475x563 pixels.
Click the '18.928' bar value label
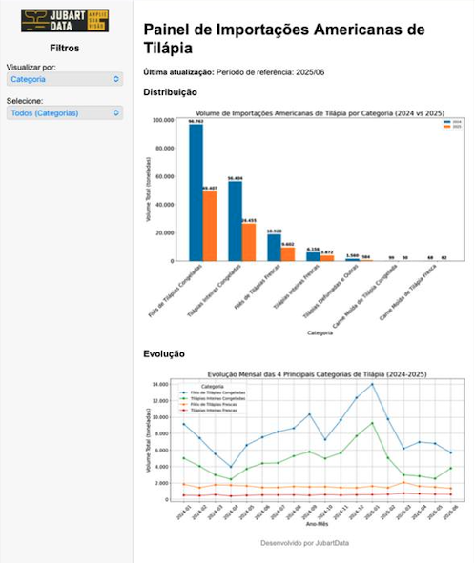coord(274,231)
